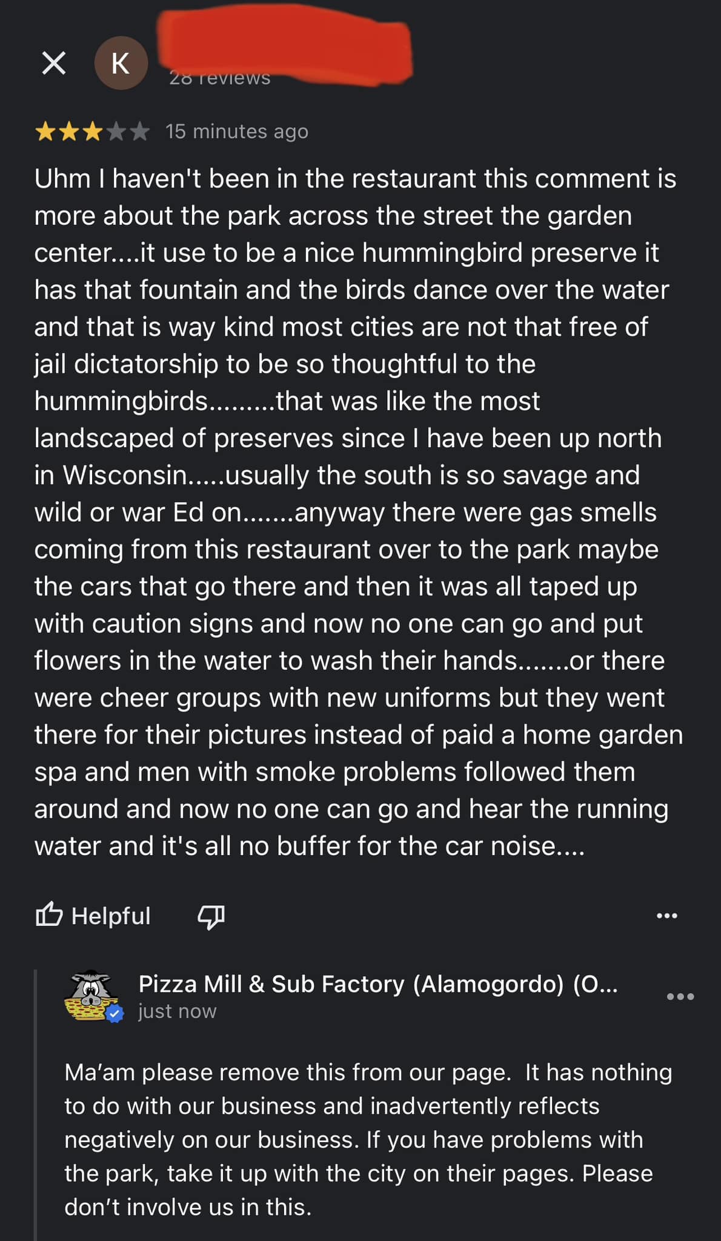The image size is (721, 1241).
Task: Click the first gold rating star
Action: tap(45, 131)
